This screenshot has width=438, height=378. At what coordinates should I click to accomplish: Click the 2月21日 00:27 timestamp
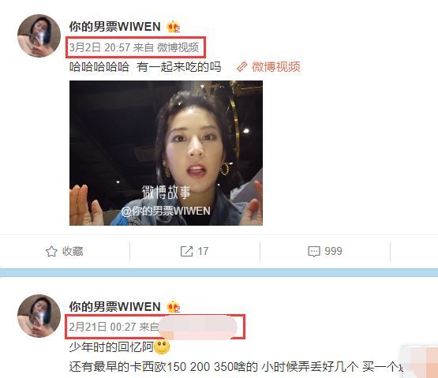pyautogui.click(x=103, y=327)
